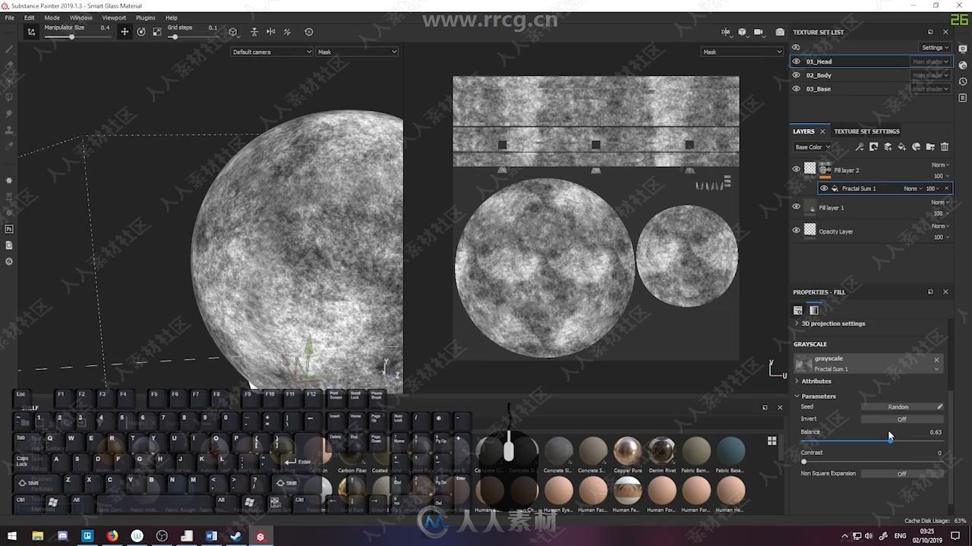This screenshot has width=972, height=546.
Task: Open Firefox from the taskbar
Action: (x=112, y=536)
